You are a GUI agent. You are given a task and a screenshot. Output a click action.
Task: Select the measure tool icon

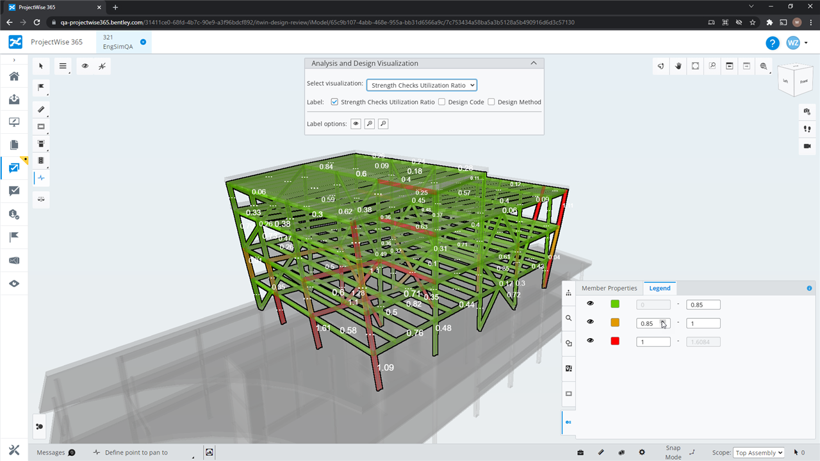pyautogui.click(x=41, y=109)
